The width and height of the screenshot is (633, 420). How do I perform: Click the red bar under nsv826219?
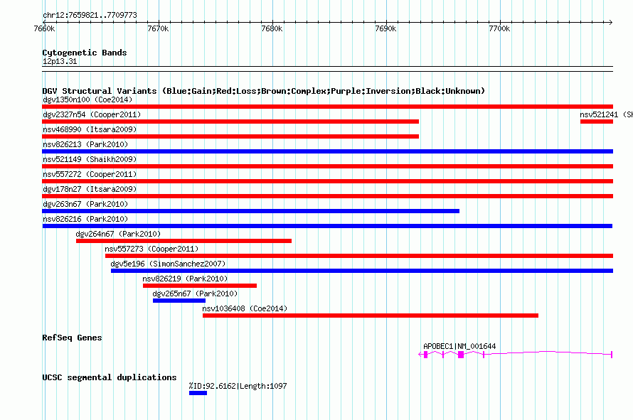tap(200, 286)
